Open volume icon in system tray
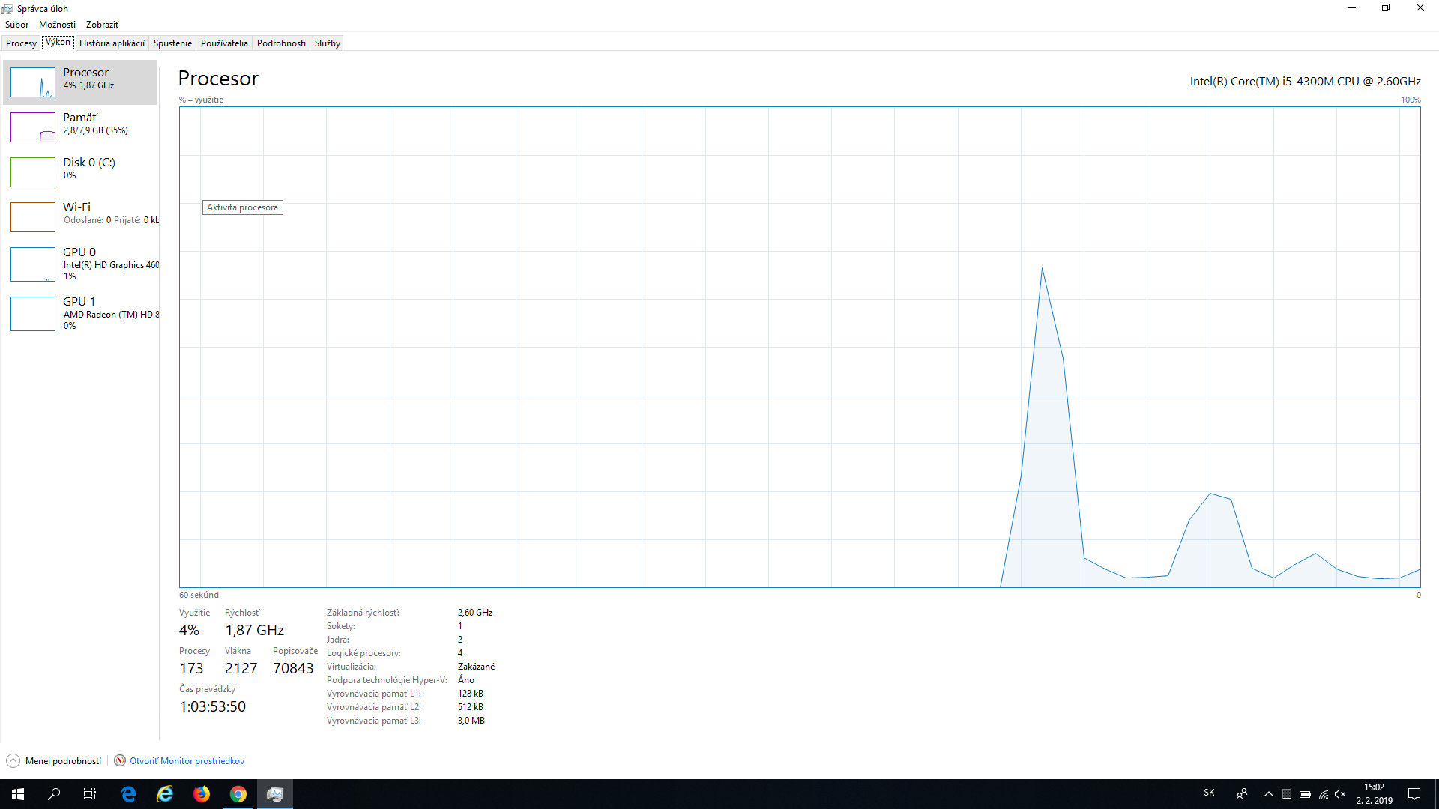 (1341, 794)
